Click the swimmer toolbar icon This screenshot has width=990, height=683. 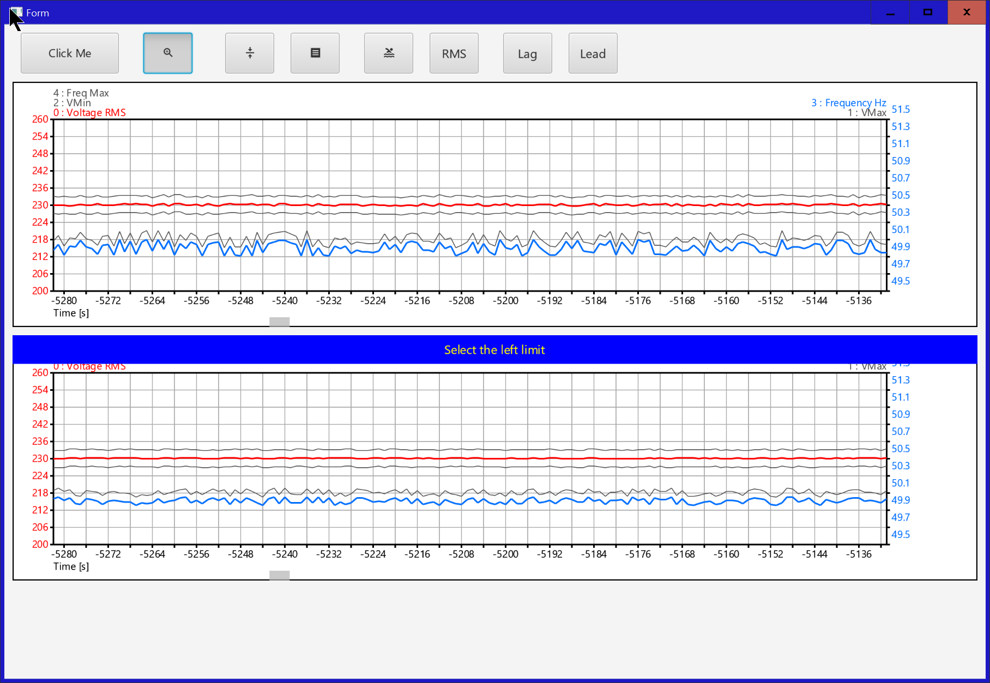click(x=388, y=53)
